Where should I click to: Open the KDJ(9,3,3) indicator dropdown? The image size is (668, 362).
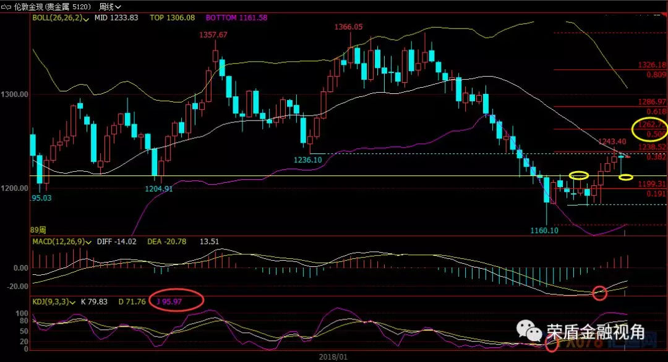(72, 302)
